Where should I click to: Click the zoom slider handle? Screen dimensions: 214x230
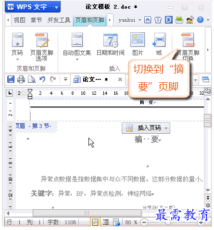[168, 222]
